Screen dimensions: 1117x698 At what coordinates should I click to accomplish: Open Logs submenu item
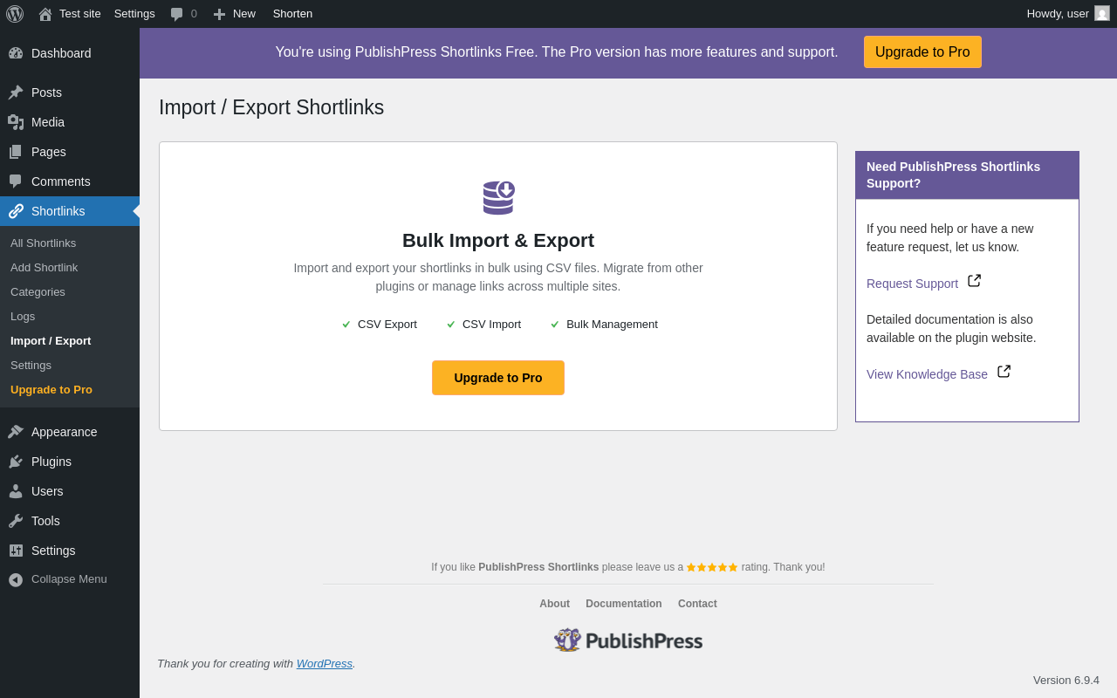click(23, 316)
